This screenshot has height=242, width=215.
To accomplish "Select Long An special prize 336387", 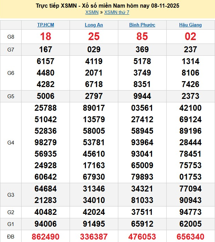I will pos(94,237).
